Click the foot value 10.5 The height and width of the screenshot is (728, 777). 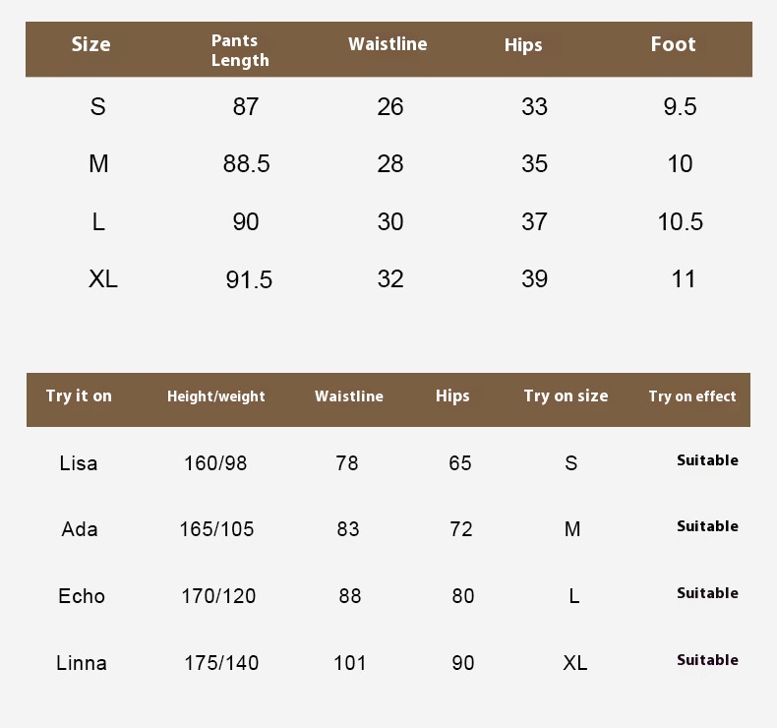click(x=681, y=222)
